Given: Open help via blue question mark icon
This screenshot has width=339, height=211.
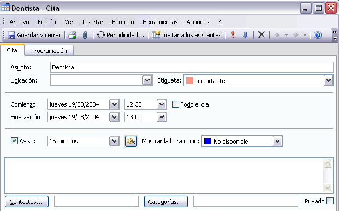Looking at the screenshot, I should point(318,35).
